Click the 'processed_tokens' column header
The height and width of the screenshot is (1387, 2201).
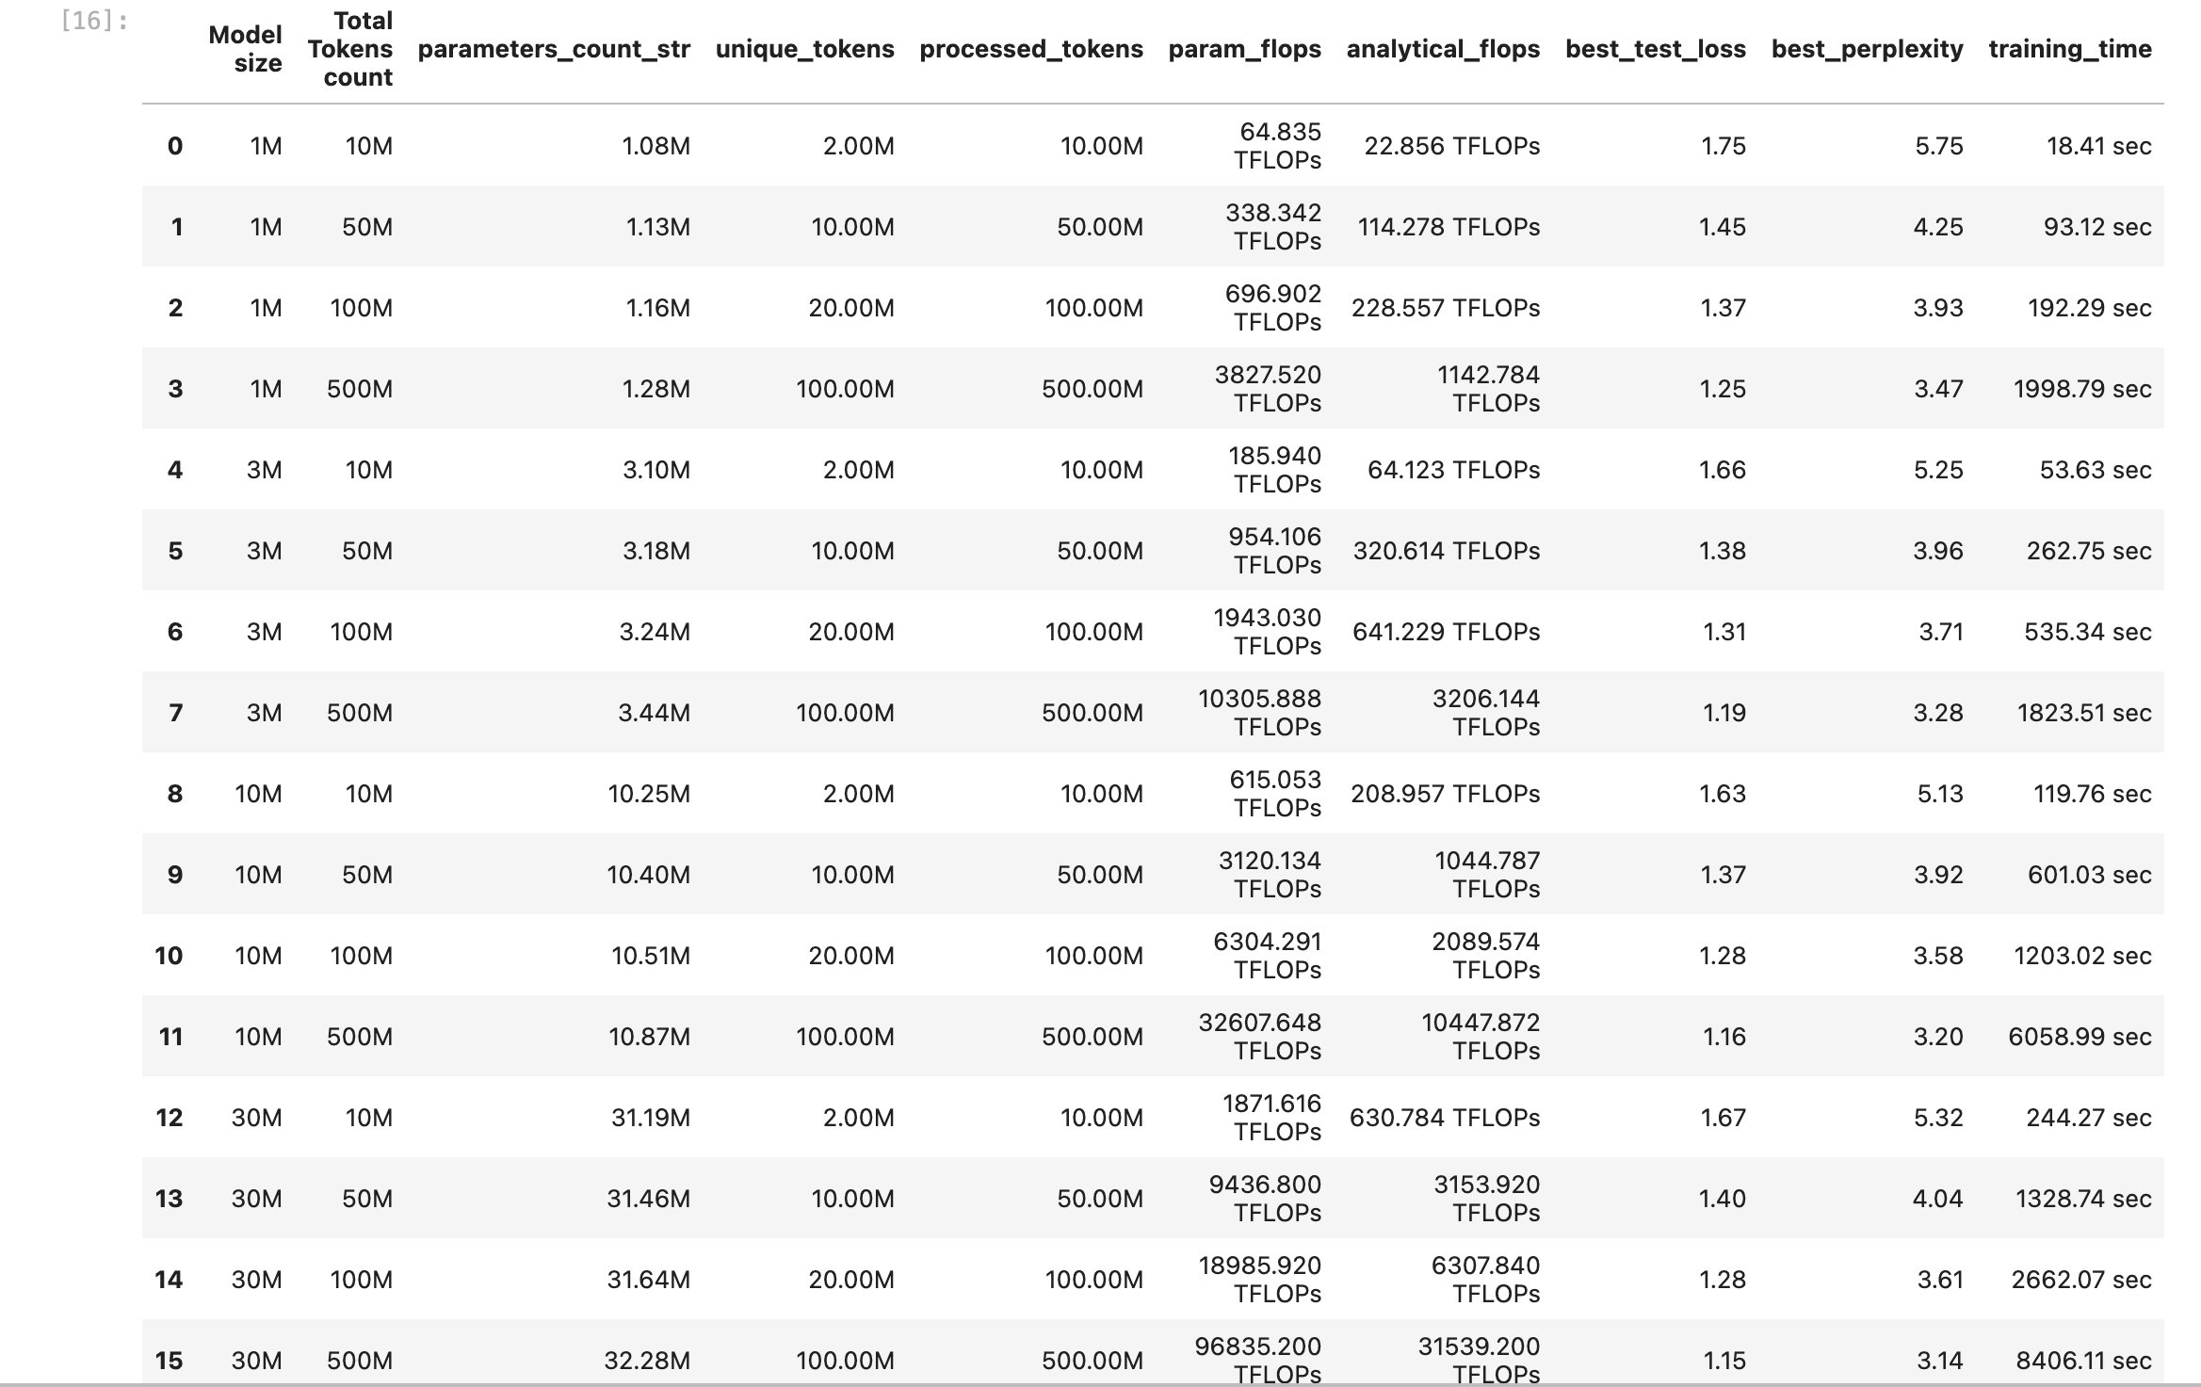[x=1031, y=49]
